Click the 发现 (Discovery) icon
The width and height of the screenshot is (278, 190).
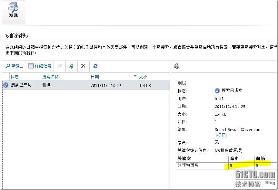pos(13,11)
